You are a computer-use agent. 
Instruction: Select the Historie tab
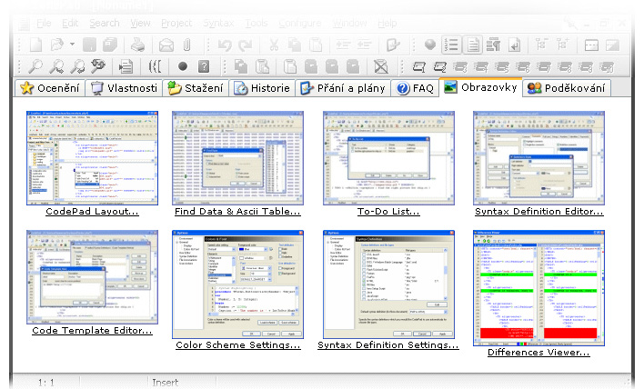[262, 88]
